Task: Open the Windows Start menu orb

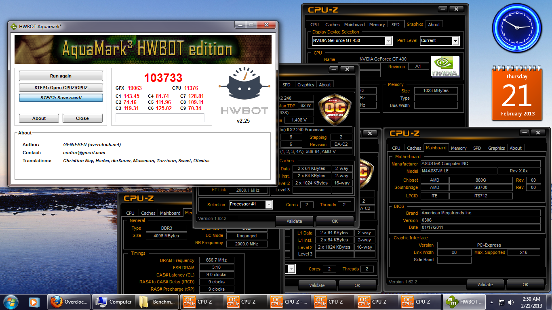Action: 11,302
